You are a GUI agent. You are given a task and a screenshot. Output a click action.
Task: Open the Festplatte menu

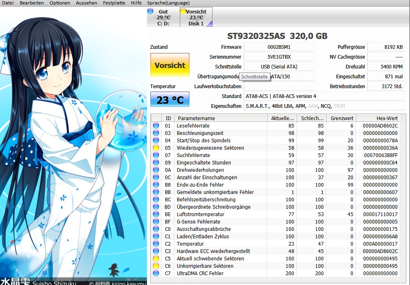tap(114, 3)
